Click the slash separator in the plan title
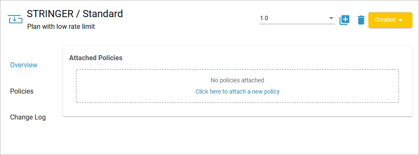 tap(78, 14)
